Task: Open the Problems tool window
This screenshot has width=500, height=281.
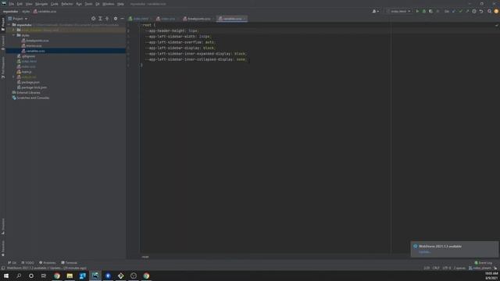Action: (48, 263)
